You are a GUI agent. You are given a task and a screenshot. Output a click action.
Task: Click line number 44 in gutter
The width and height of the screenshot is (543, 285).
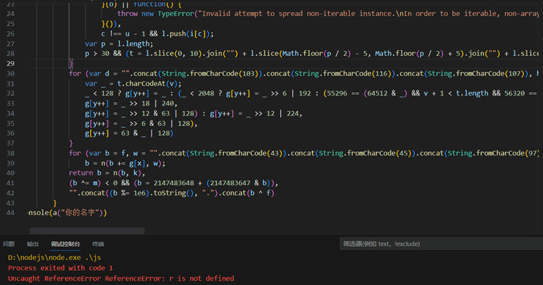point(11,213)
